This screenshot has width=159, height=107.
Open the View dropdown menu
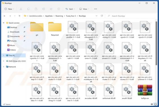tap(84, 9)
